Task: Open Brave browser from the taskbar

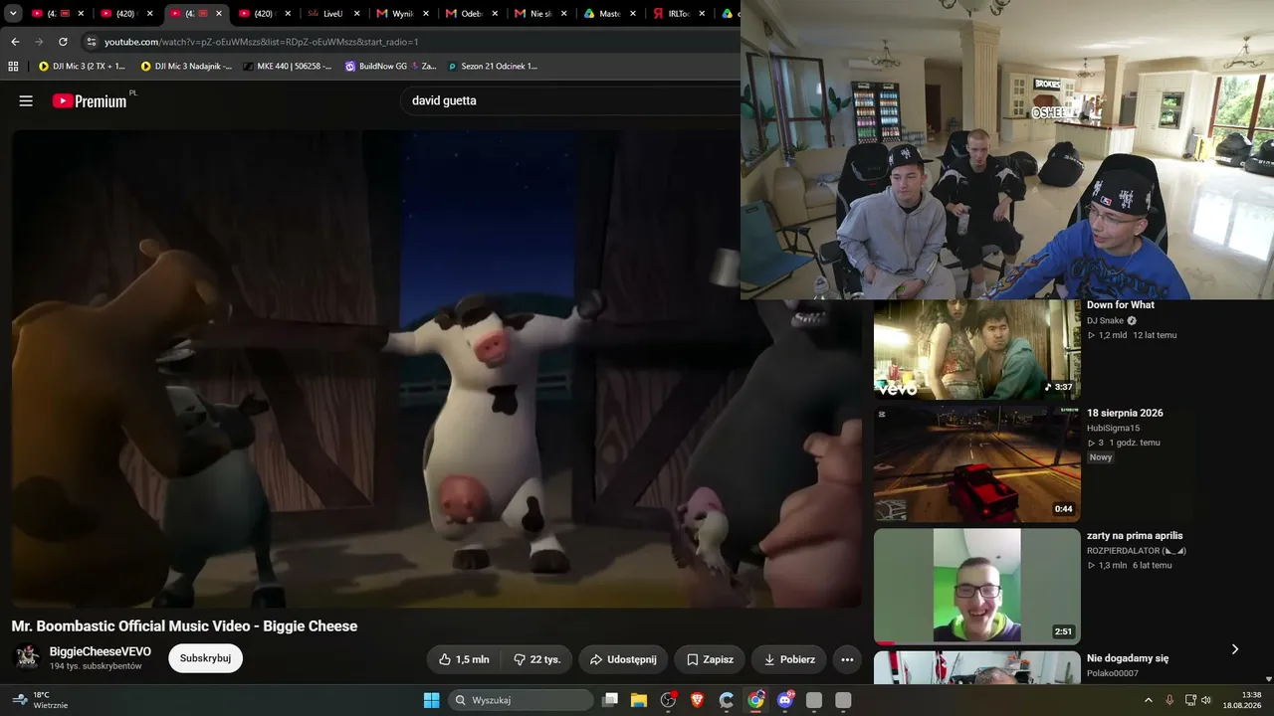Action: coord(698,700)
